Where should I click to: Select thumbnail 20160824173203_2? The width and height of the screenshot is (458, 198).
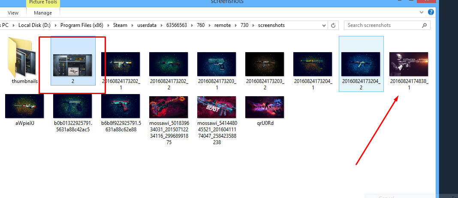click(265, 64)
